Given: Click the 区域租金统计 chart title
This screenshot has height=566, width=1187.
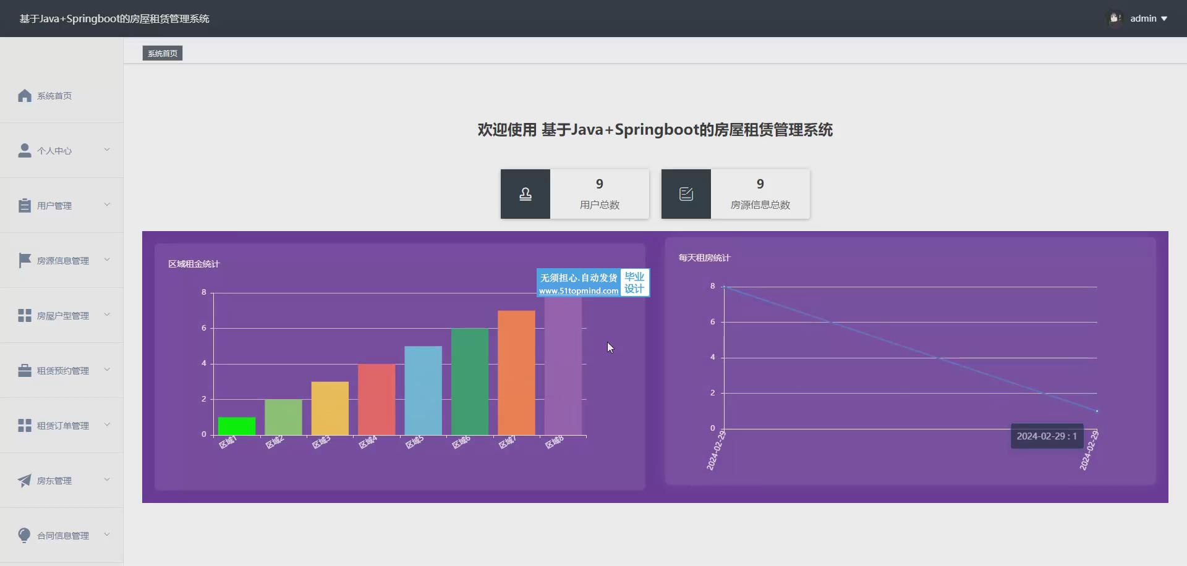Looking at the screenshot, I should click(x=194, y=264).
